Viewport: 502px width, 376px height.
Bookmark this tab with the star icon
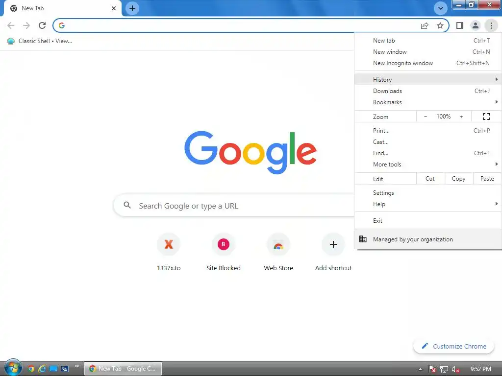pos(440,25)
